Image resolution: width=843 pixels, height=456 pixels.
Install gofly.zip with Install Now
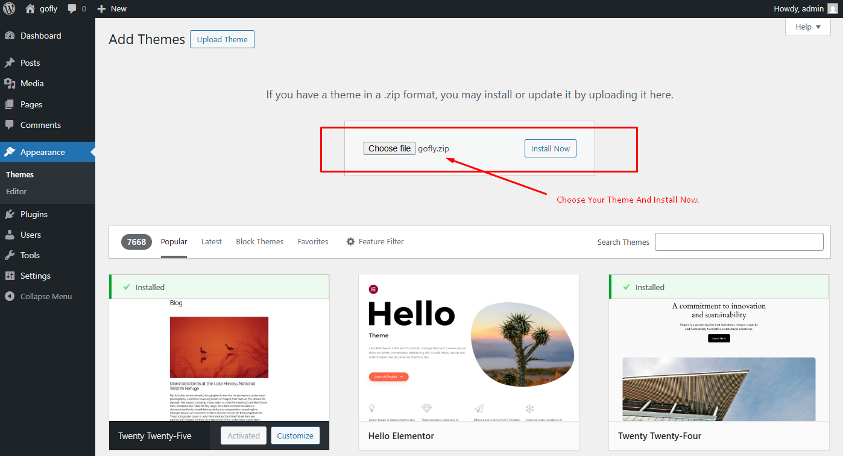550,148
